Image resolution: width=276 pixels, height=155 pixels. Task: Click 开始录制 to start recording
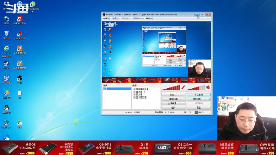coord(197,99)
